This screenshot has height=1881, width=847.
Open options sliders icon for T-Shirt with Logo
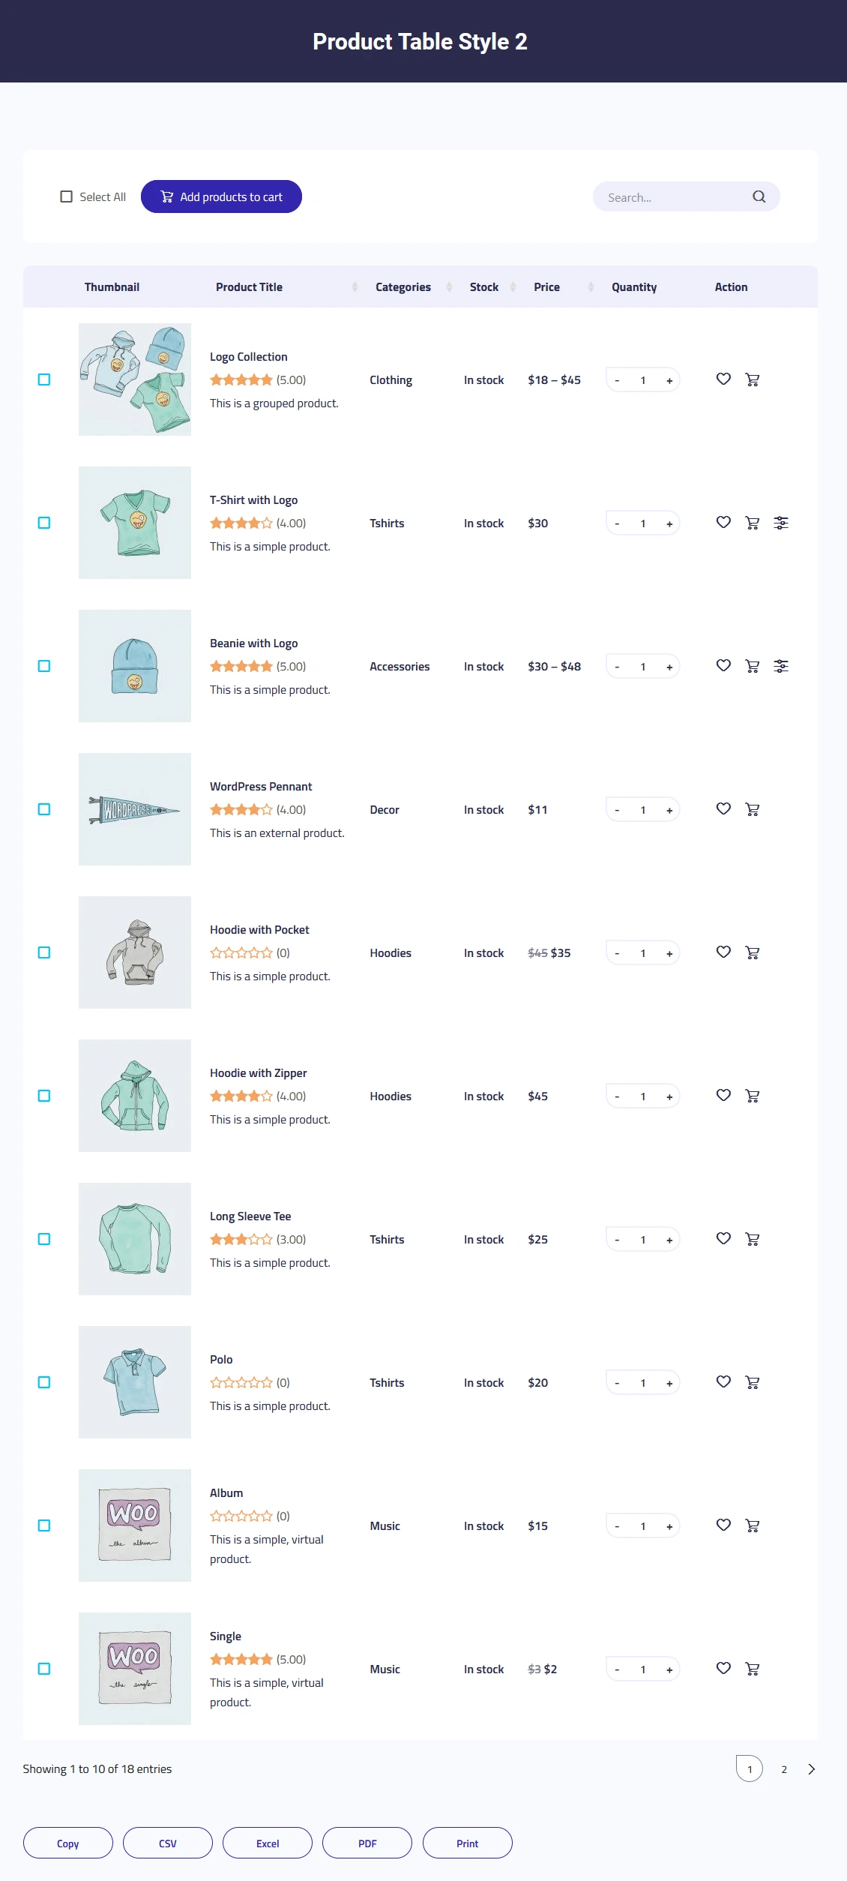point(781,523)
